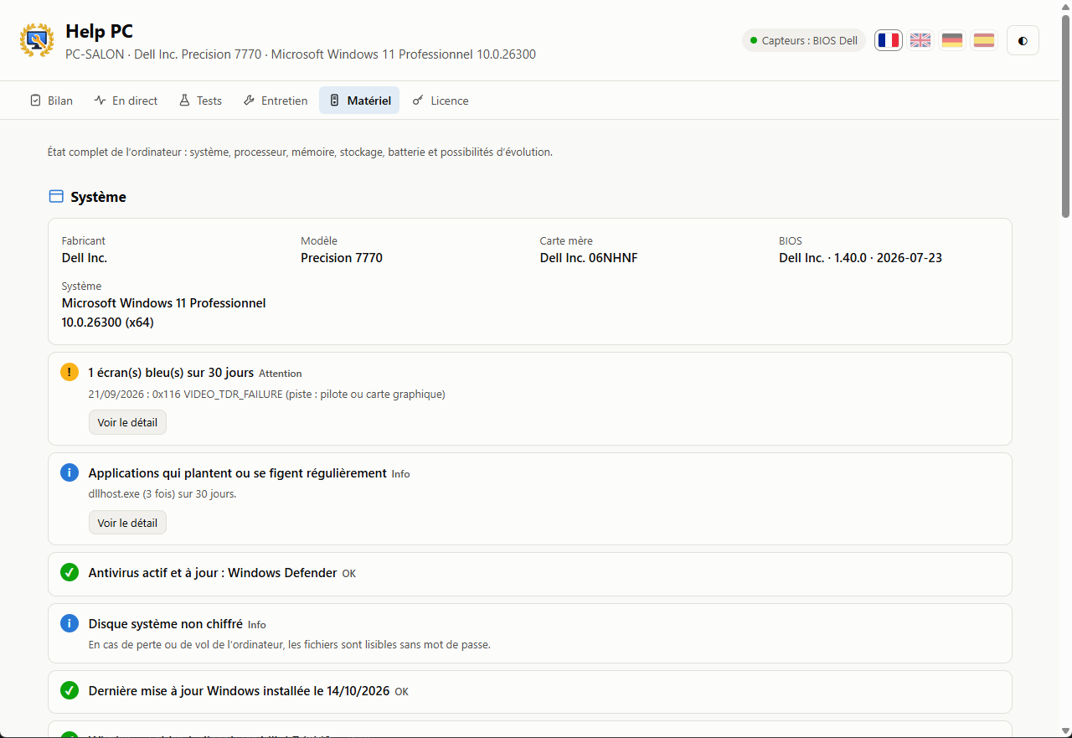Click Applications qui plantent title
This screenshot has width=1072, height=738.
tap(237, 473)
